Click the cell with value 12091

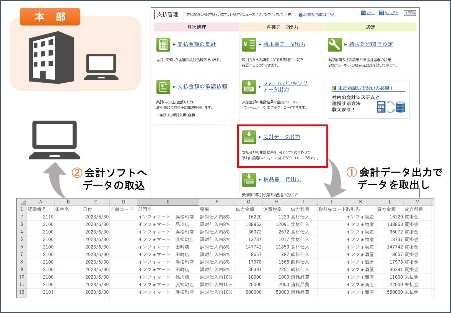click(276, 224)
